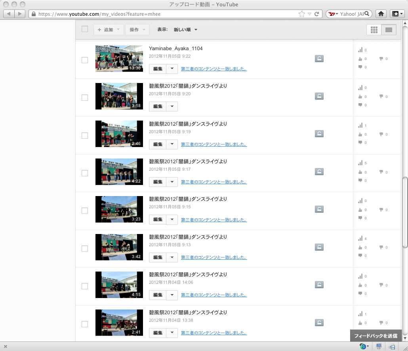Click privacy lock icon for 14:06 video
This screenshot has height=351, width=408.
[319, 285]
